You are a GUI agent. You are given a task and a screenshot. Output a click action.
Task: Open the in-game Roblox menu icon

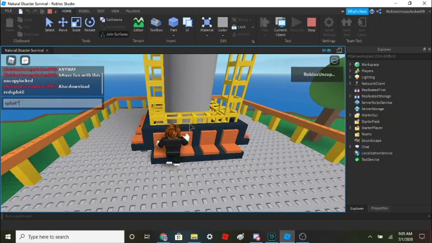11,60
